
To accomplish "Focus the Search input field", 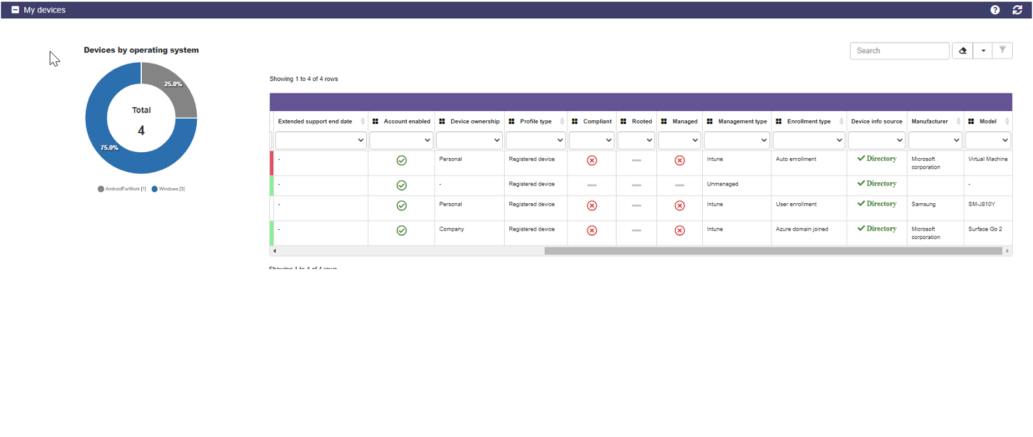I will (x=900, y=50).
